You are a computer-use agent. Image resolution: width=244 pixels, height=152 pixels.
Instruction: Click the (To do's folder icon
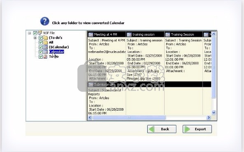pos(45,38)
